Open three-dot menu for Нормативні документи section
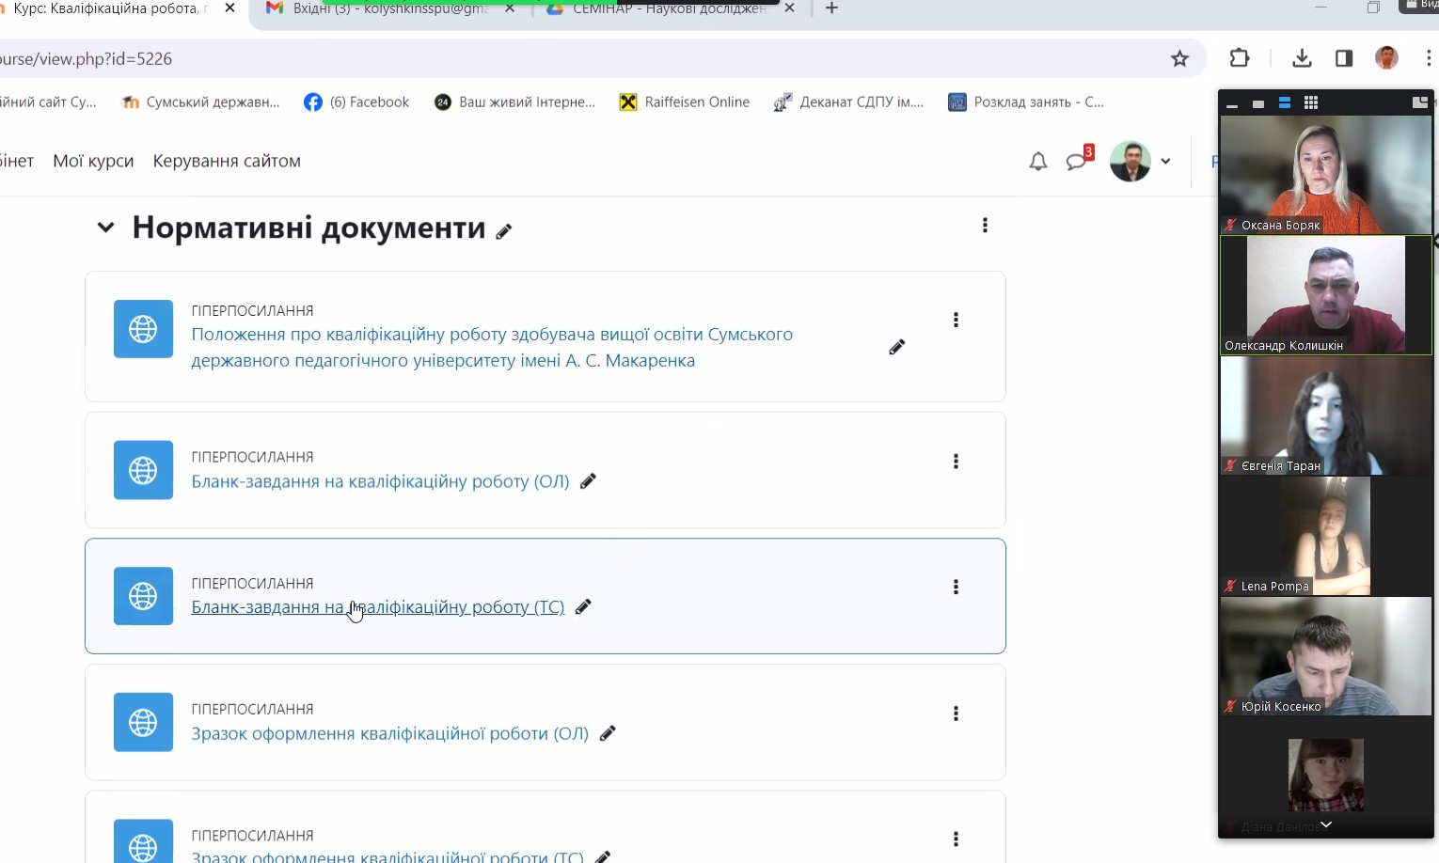The width and height of the screenshot is (1439, 863). click(985, 226)
